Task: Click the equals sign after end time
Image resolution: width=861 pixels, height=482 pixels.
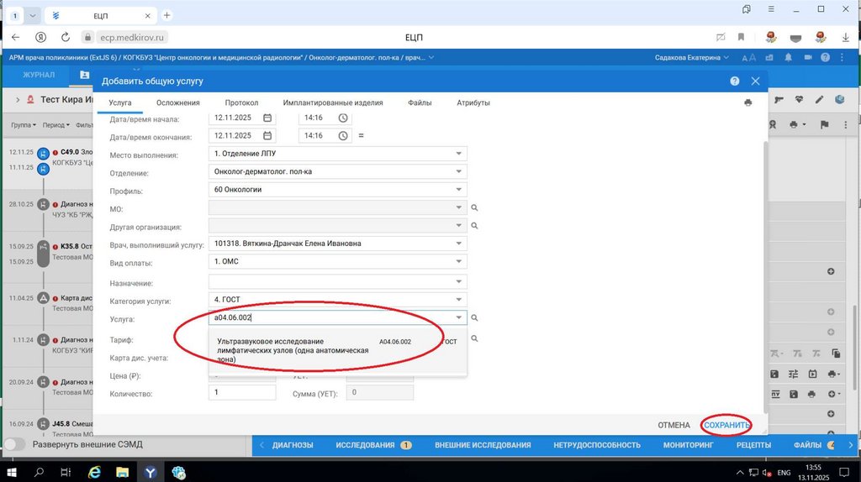Action: pos(362,135)
